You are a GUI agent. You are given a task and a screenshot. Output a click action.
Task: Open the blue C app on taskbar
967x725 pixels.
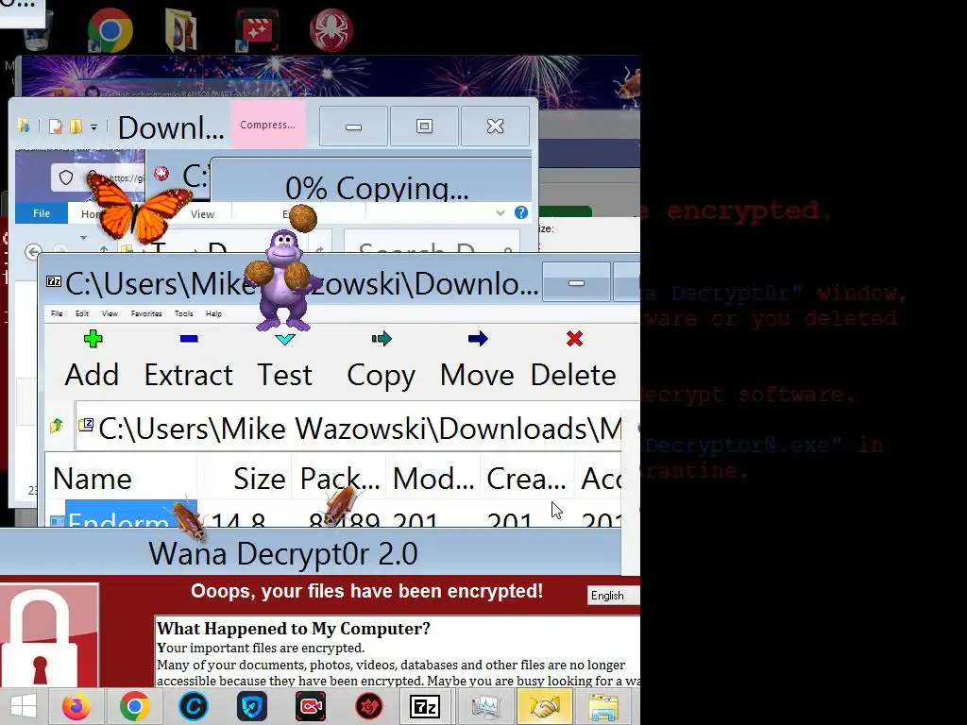coord(193,706)
